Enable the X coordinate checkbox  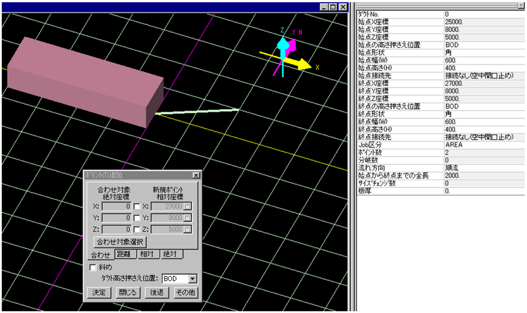136,206
